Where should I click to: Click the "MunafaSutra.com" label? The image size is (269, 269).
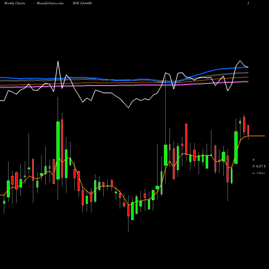click(x=50, y=3)
